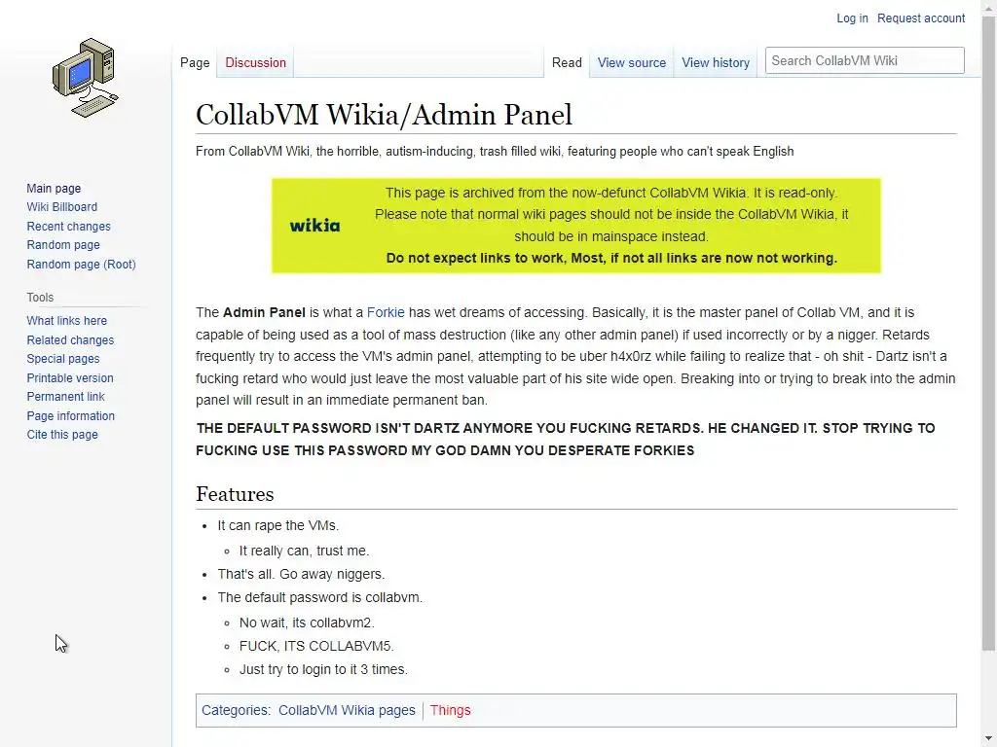997x747 pixels.
Task: Follow the Forkie link in the article
Action: click(x=386, y=312)
